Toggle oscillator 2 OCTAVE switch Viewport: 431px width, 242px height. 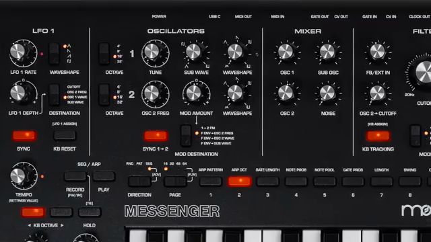coord(104,95)
